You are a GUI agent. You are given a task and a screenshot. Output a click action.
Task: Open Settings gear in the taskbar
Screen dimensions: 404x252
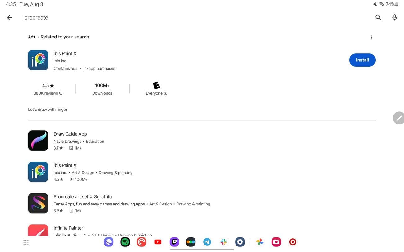click(240, 242)
